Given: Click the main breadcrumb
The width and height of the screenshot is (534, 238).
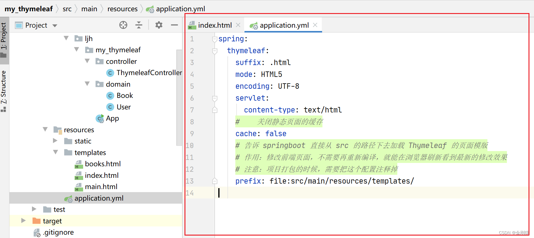Looking at the screenshot, I should (x=89, y=9).
